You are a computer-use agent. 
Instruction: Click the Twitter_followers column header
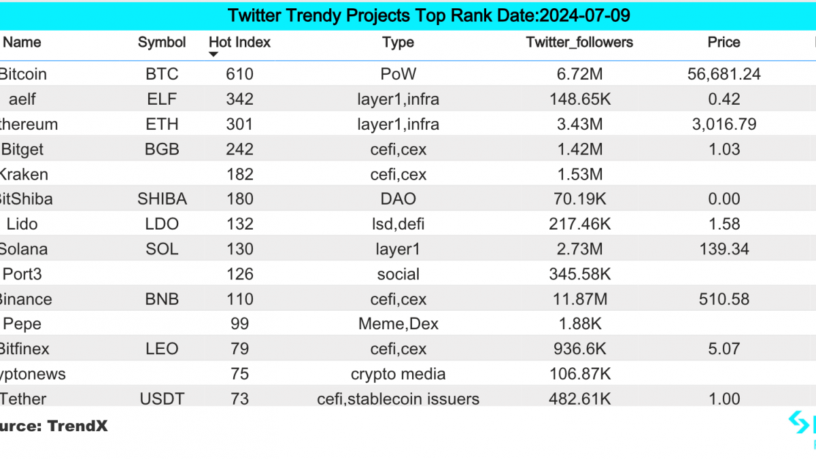pyautogui.click(x=579, y=42)
